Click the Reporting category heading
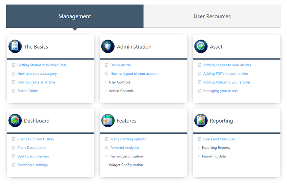Screen dimensions: 287x184 click(x=221, y=121)
